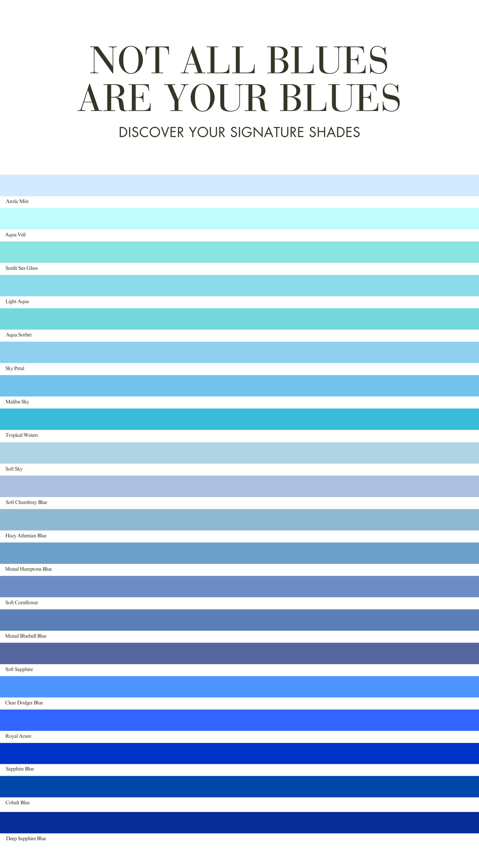Click the Soft Sky swatch
Viewport: 479px width, 851px height.
coord(239,453)
